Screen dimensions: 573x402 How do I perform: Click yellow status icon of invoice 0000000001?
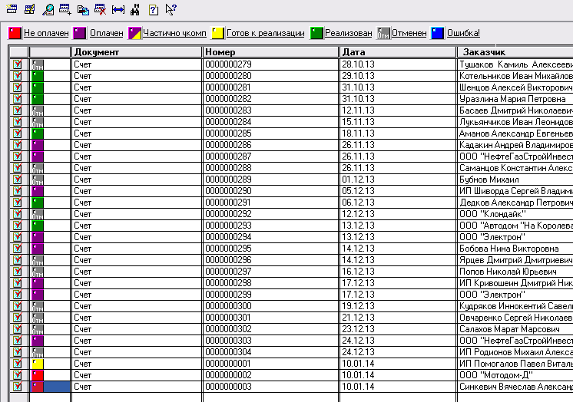pos(38,364)
